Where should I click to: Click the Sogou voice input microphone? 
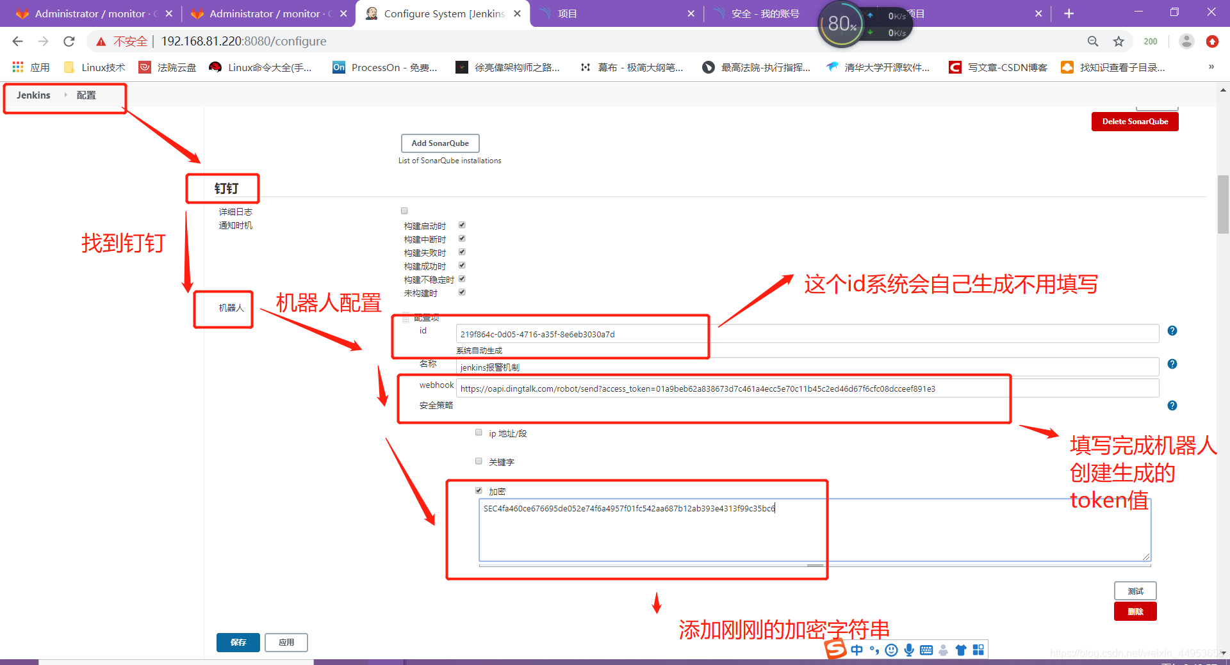(x=909, y=650)
